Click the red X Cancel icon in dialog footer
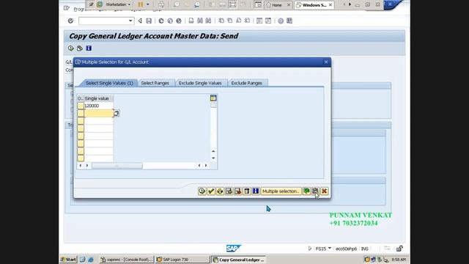This screenshot has height=264, width=469. point(324,191)
